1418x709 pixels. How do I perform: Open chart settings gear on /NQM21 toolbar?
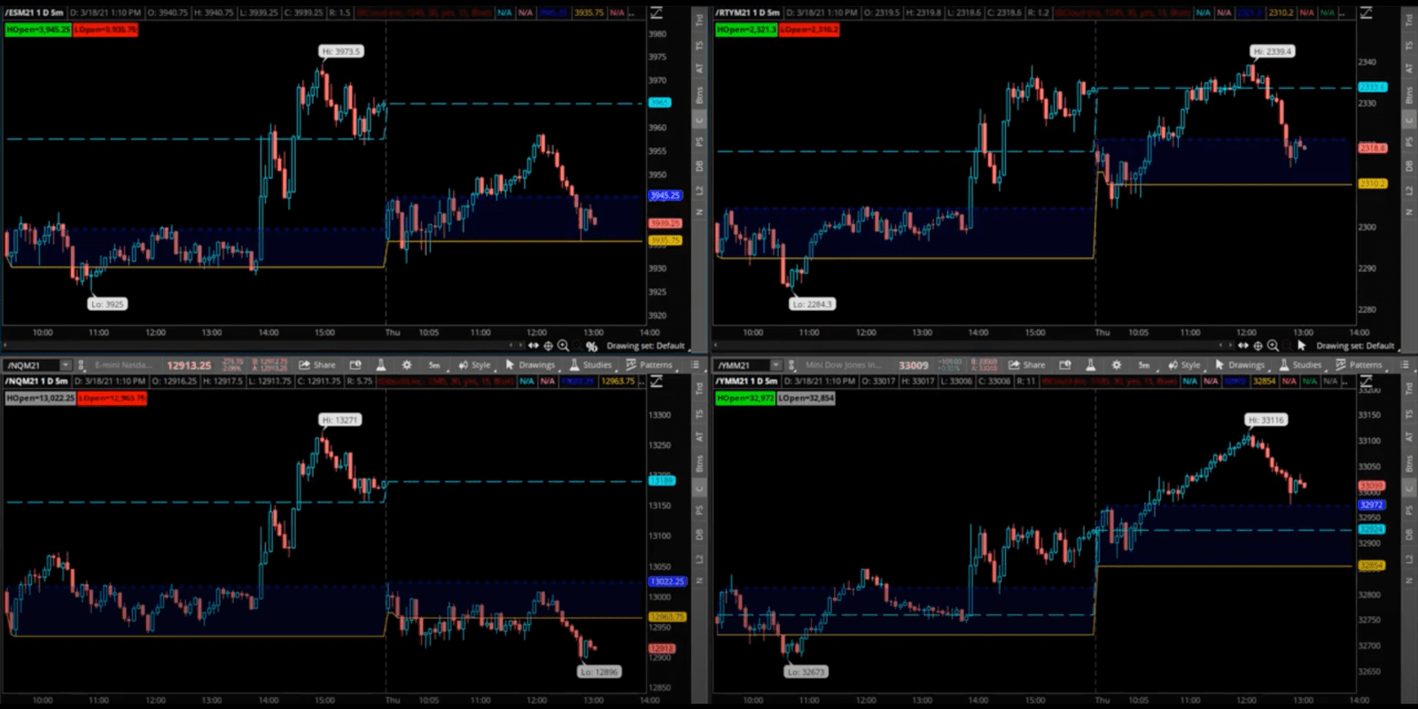click(407, 365)
